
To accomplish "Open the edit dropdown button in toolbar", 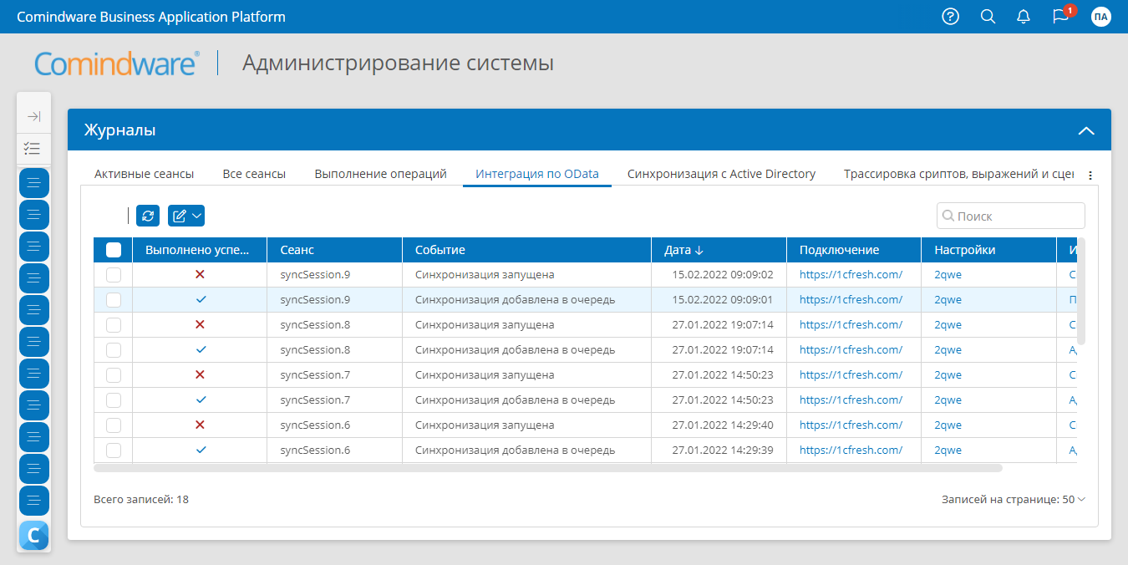I will coord(186,216).
